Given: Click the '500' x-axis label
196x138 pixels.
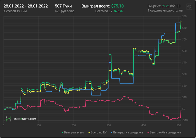Looking at the screenshot, I should click(179, 125).
